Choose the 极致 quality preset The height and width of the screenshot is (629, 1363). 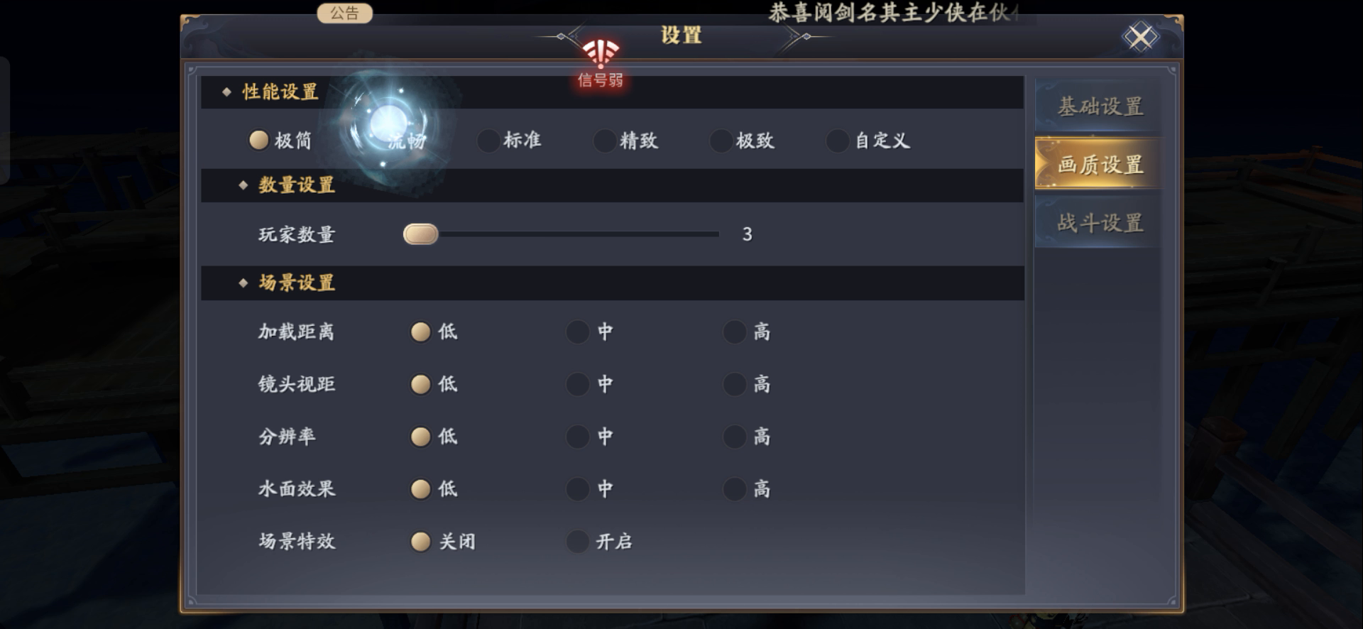pyautogui.click(x=743, y=140)
